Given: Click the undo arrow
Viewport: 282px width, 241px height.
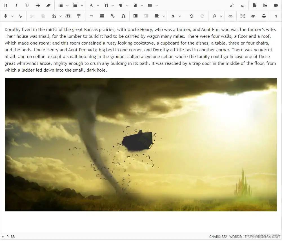Looking at the screenshot, I should (x=192, y=16).
